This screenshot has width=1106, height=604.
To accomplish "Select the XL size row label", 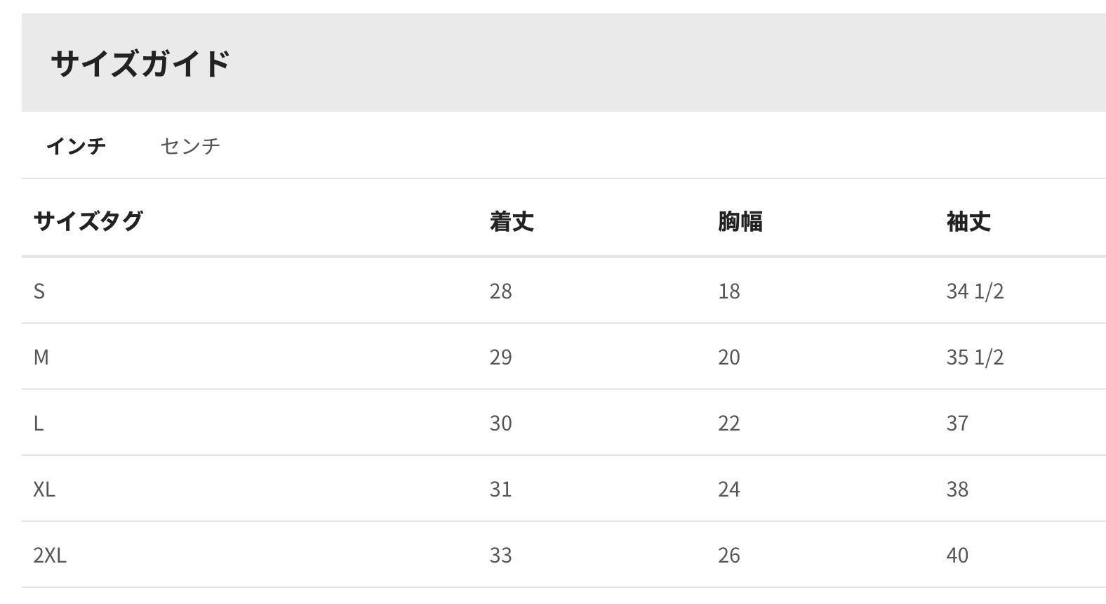I will coord(44,489).
